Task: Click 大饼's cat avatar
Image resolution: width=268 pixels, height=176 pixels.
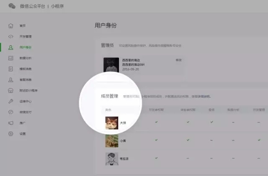Action: [x=112, y=123]
